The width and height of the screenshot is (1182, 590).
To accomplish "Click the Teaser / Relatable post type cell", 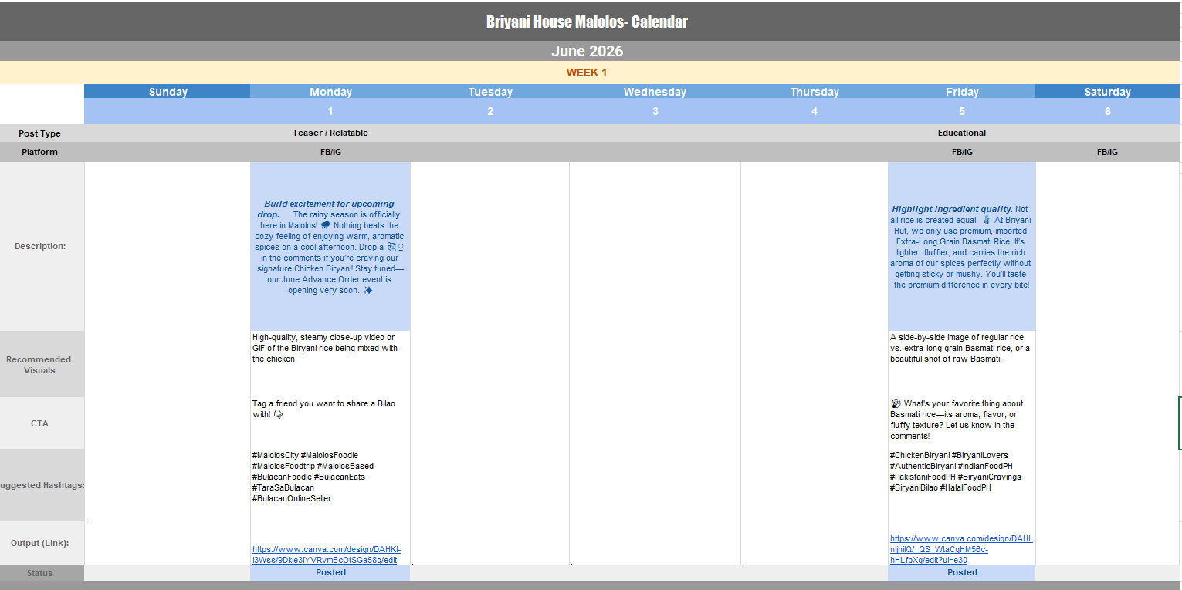I will (330, 133).
